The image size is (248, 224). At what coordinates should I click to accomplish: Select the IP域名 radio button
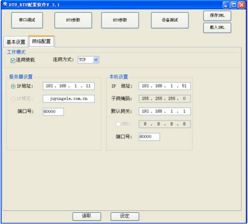coord(13,99)
